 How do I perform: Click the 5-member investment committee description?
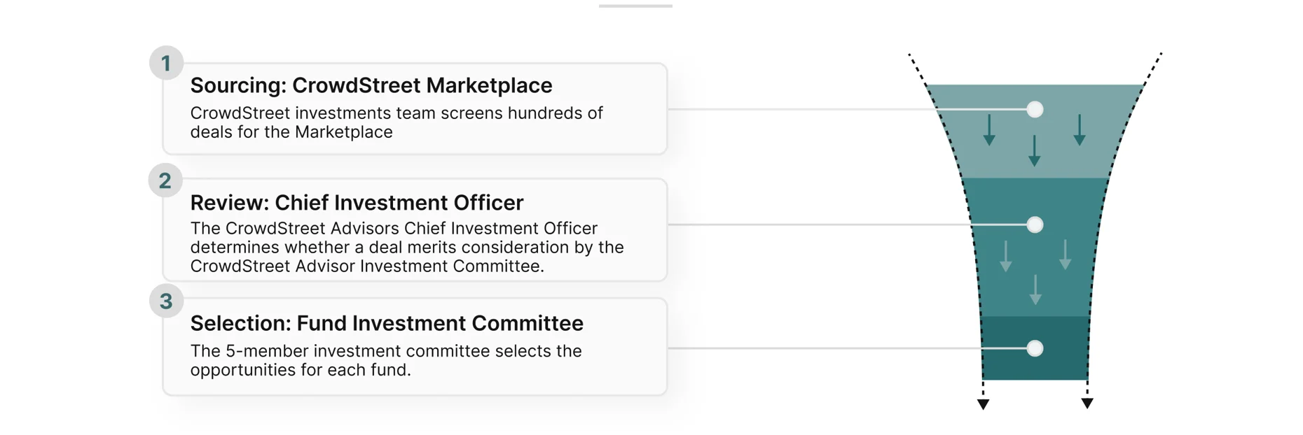click(x=386, y=360)
